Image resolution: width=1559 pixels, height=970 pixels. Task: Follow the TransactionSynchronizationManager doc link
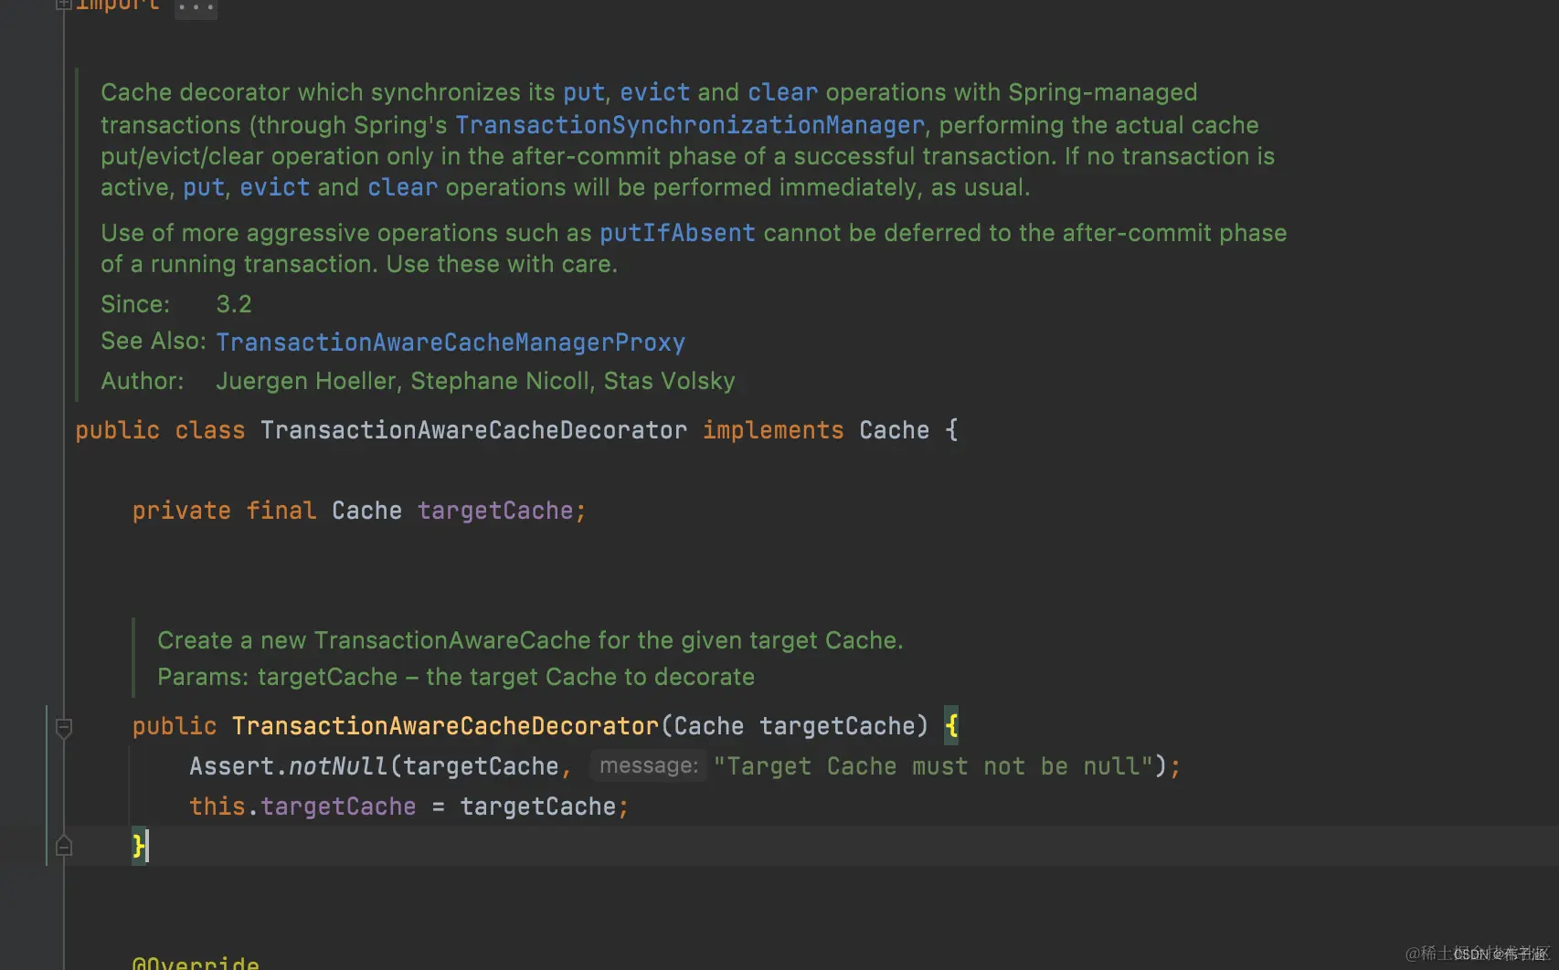coord(690,125)
